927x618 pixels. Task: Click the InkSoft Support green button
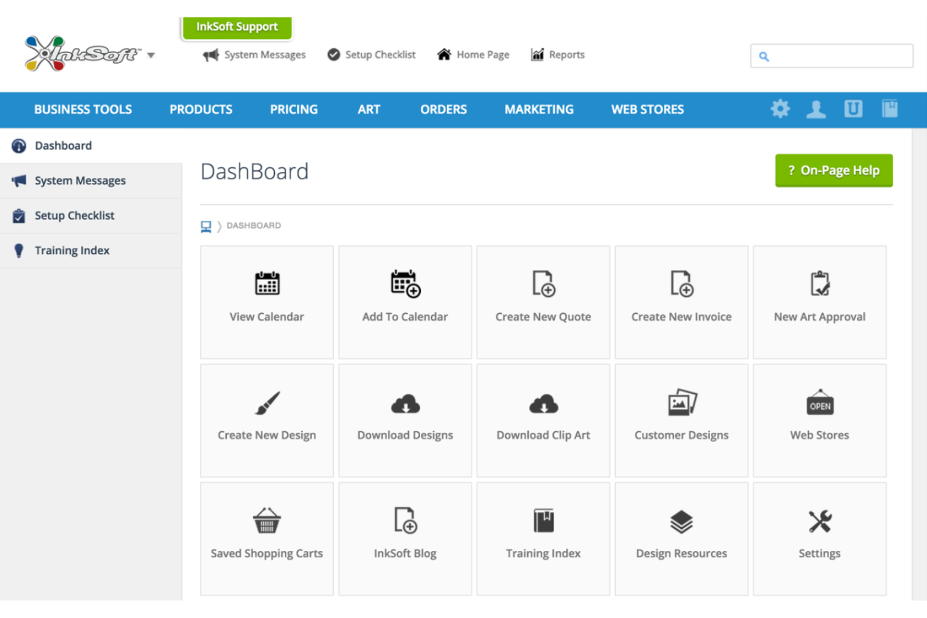pos(237,27)
